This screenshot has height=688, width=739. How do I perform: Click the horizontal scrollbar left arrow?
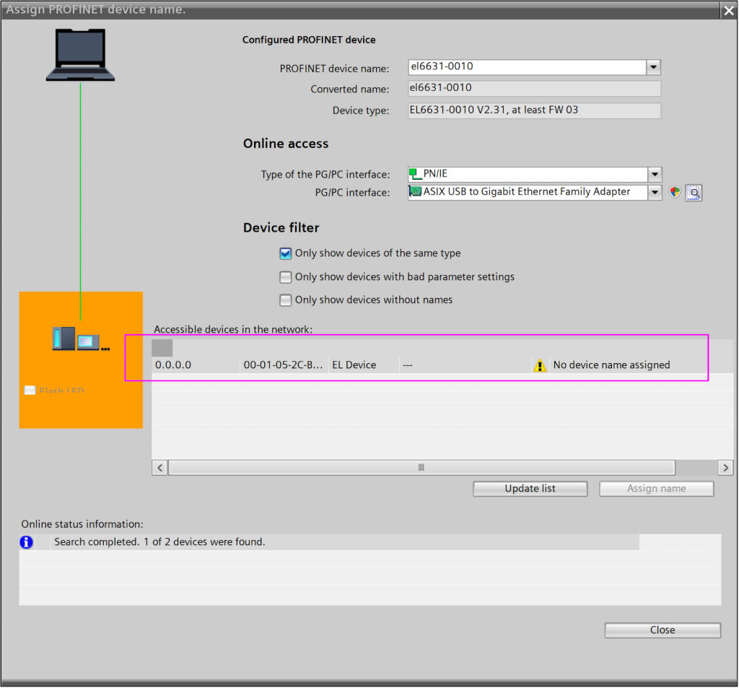coord(159,468)
